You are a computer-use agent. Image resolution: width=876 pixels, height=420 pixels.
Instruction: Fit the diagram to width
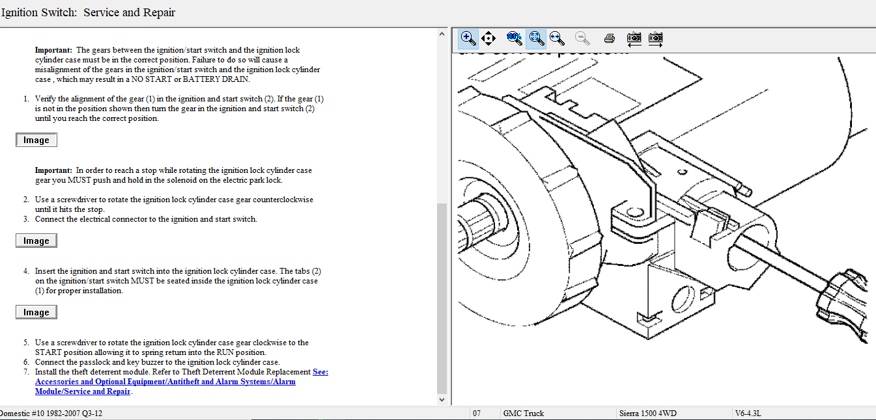[556, 38]
